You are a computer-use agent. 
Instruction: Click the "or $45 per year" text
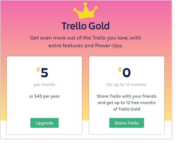[44, 96]
